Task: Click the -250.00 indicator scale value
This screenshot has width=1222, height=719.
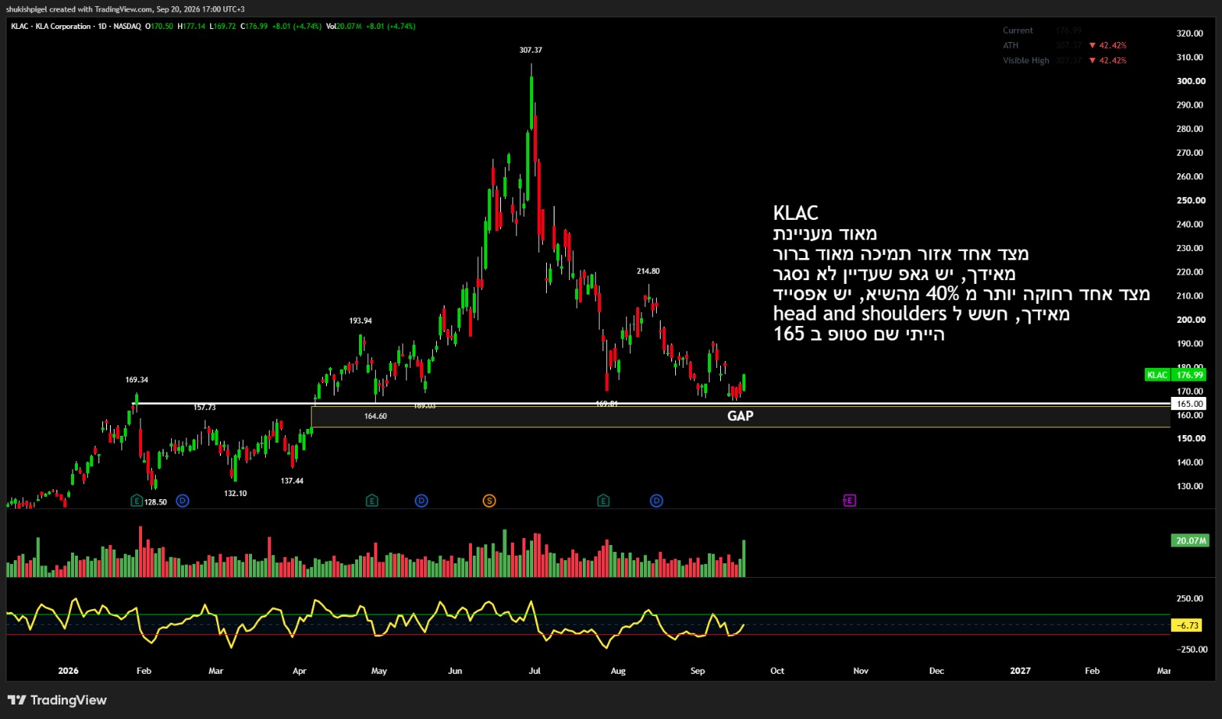Action: [1192, 650]
